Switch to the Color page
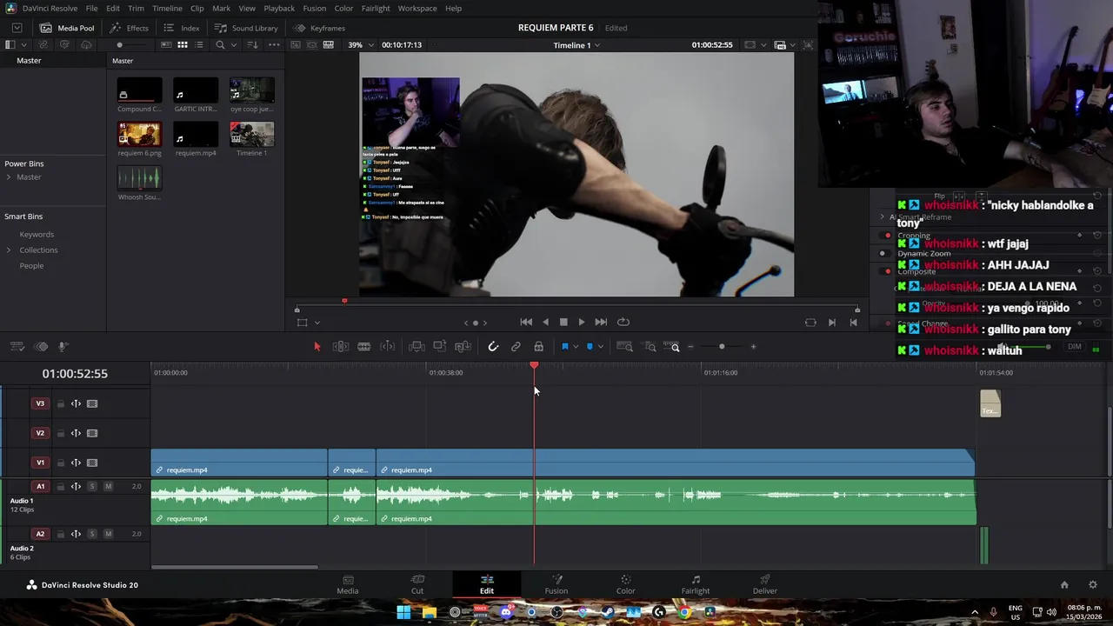The image size is (1113, 626). (626, 584)
